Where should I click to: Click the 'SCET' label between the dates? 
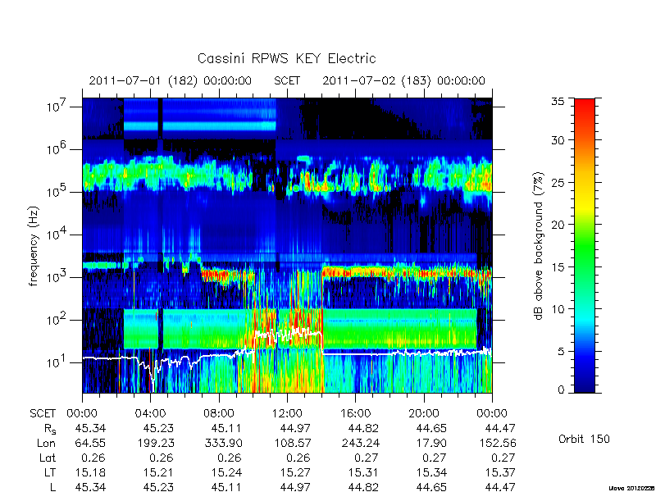pyautogui.click(x=286, y=80)
